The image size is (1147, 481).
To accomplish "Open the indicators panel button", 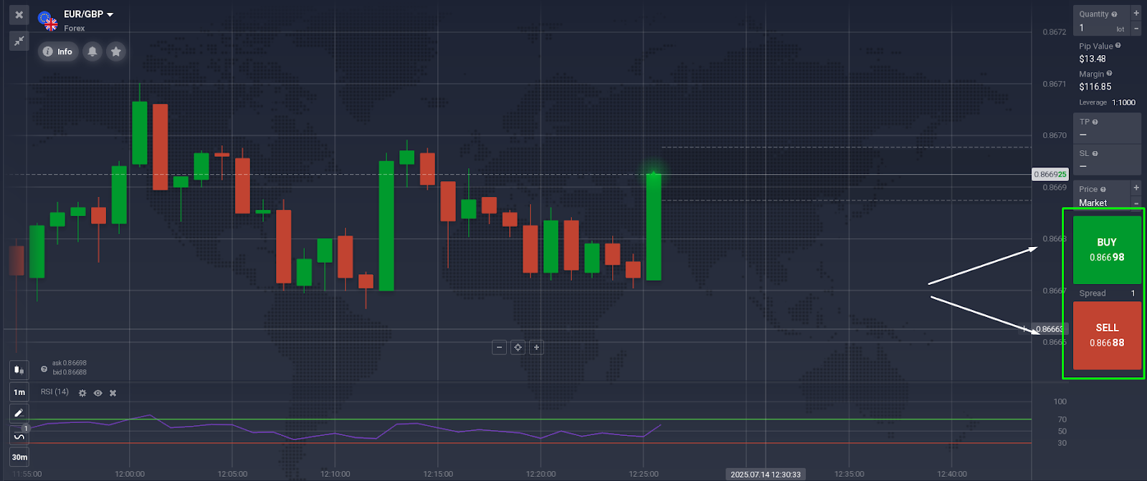I will pos(19,435).
